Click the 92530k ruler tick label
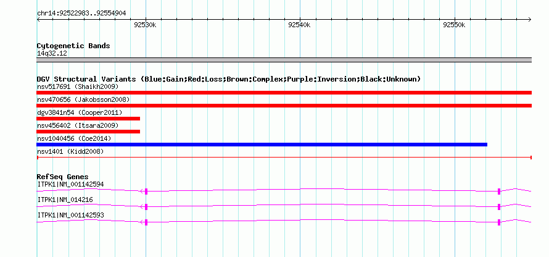 pyautogui.click(x=144, y=25)
